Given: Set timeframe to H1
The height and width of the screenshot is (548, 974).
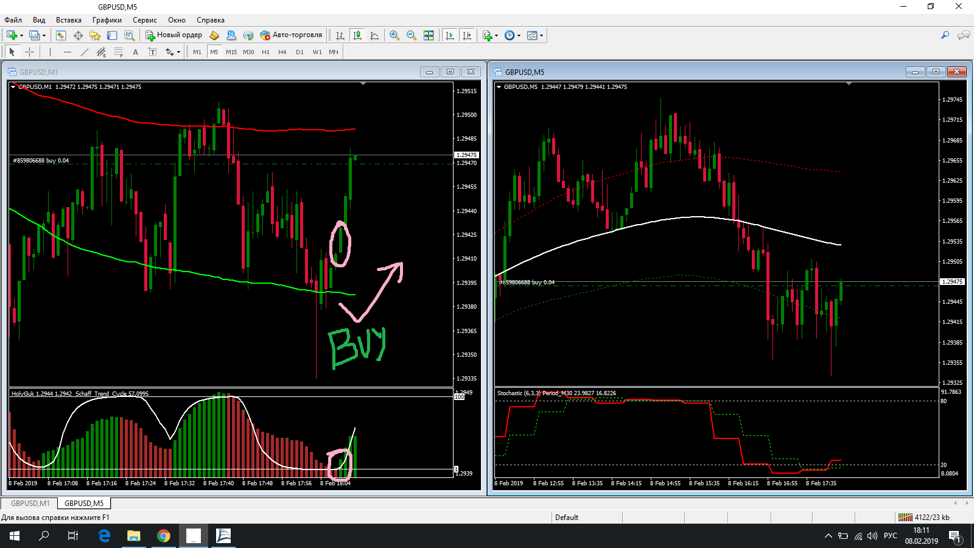Looking at the screenshot, I should 265,52.
